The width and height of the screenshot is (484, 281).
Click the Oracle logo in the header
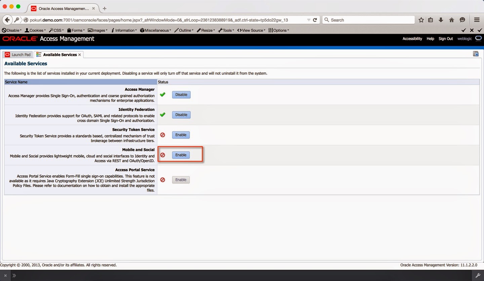click(x=19, y=39)
